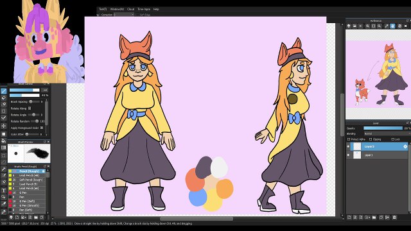Delete layer using trash icon
411x231 pixels.
coord(394,217)
